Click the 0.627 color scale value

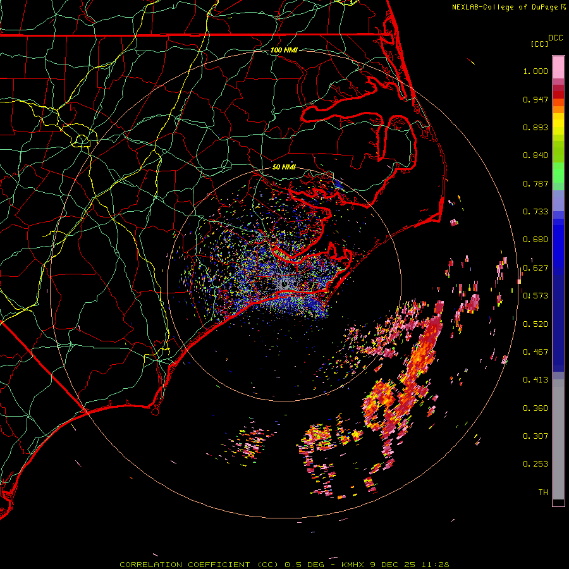pos(535,268)
